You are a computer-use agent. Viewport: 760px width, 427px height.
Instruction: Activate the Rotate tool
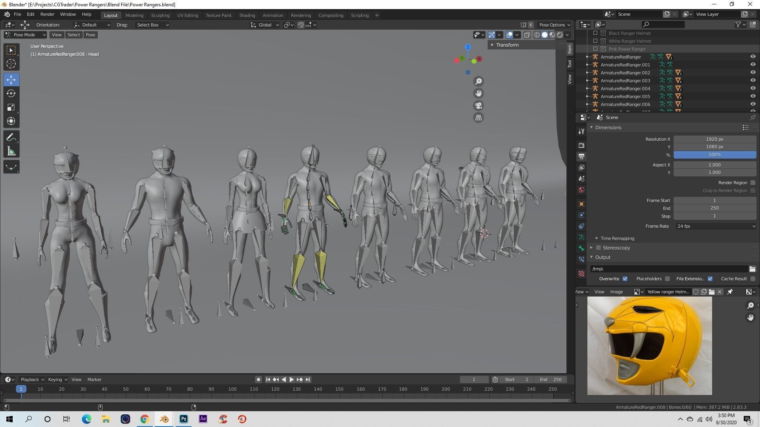click(11, 93)
